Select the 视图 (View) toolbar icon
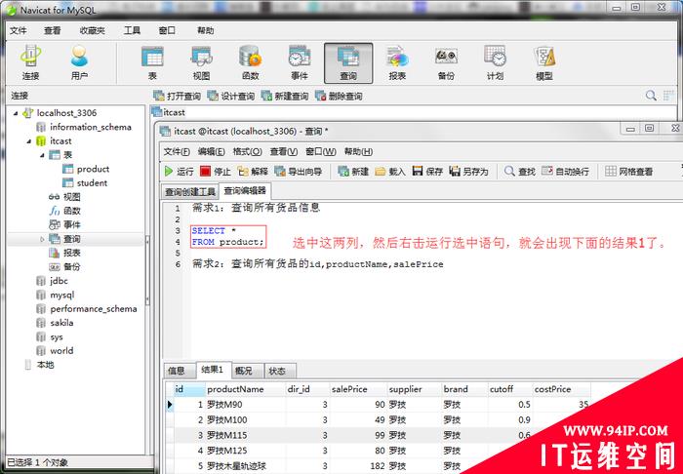This screenshot has height=474, width=683. [201, 63]
